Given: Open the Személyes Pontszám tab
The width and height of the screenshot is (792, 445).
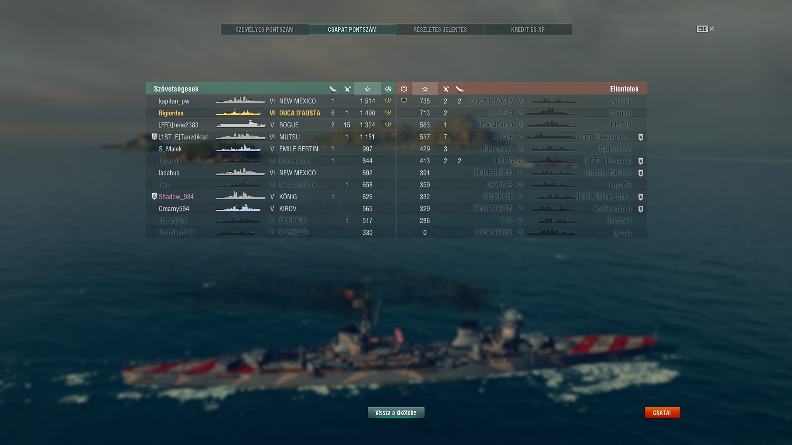Looking at the screenshot, I should click(x=264, y=30).
